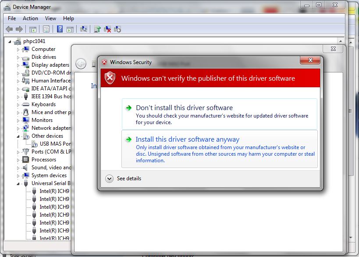This screenshot has height=257, width=359.
Task: Click Scan for hardware changes icon
Action: [x=84, y=29]
